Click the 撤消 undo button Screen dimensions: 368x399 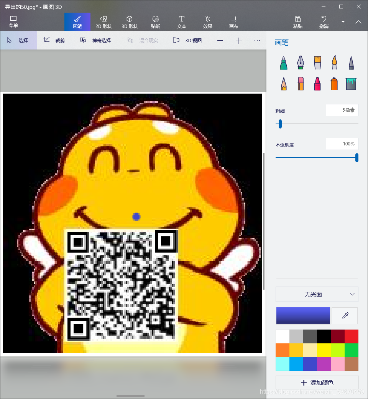click(x=324, y=22)
